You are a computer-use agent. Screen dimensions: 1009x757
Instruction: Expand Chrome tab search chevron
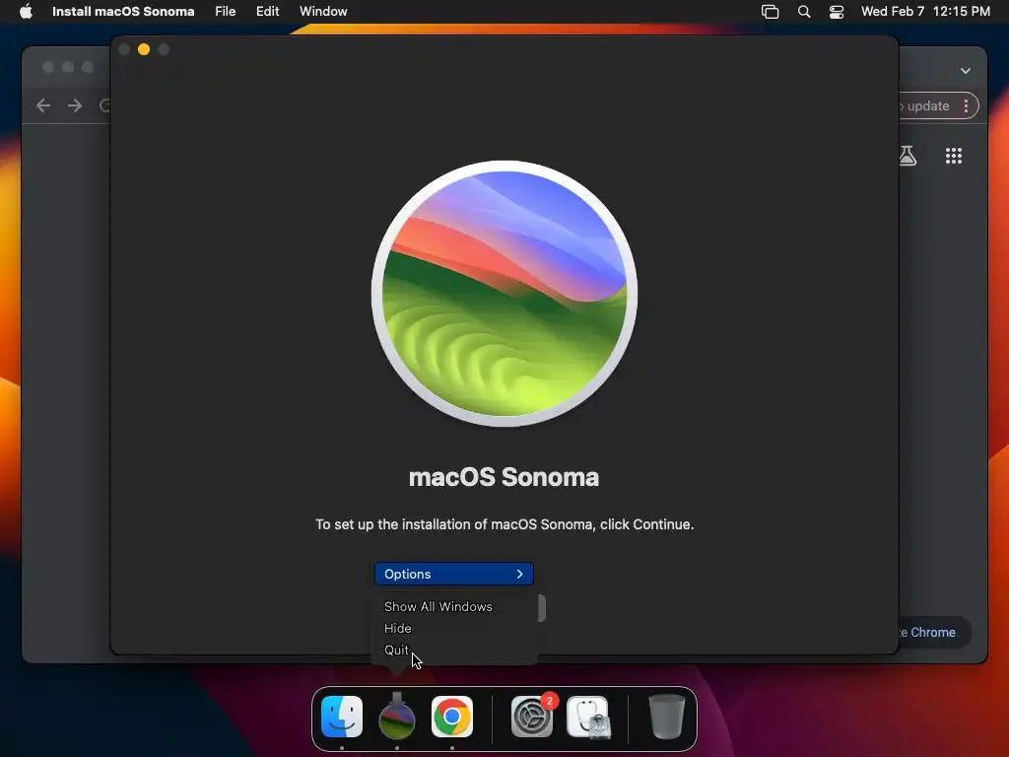966,71
